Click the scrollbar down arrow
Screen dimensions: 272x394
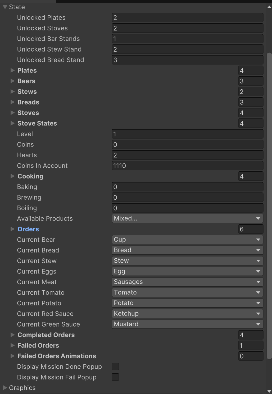(269, 391)
